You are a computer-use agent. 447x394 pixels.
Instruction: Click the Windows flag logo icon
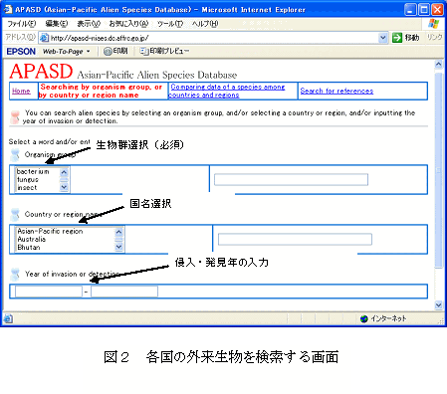point(433,23)
